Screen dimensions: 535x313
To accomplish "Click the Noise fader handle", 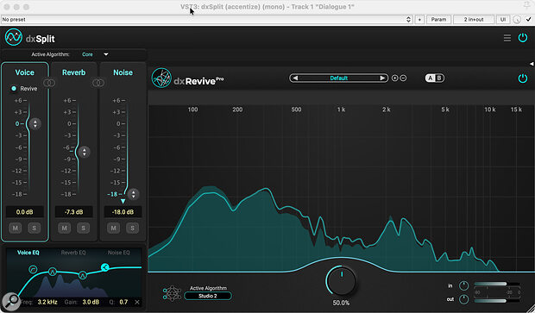I will (133, 194).
